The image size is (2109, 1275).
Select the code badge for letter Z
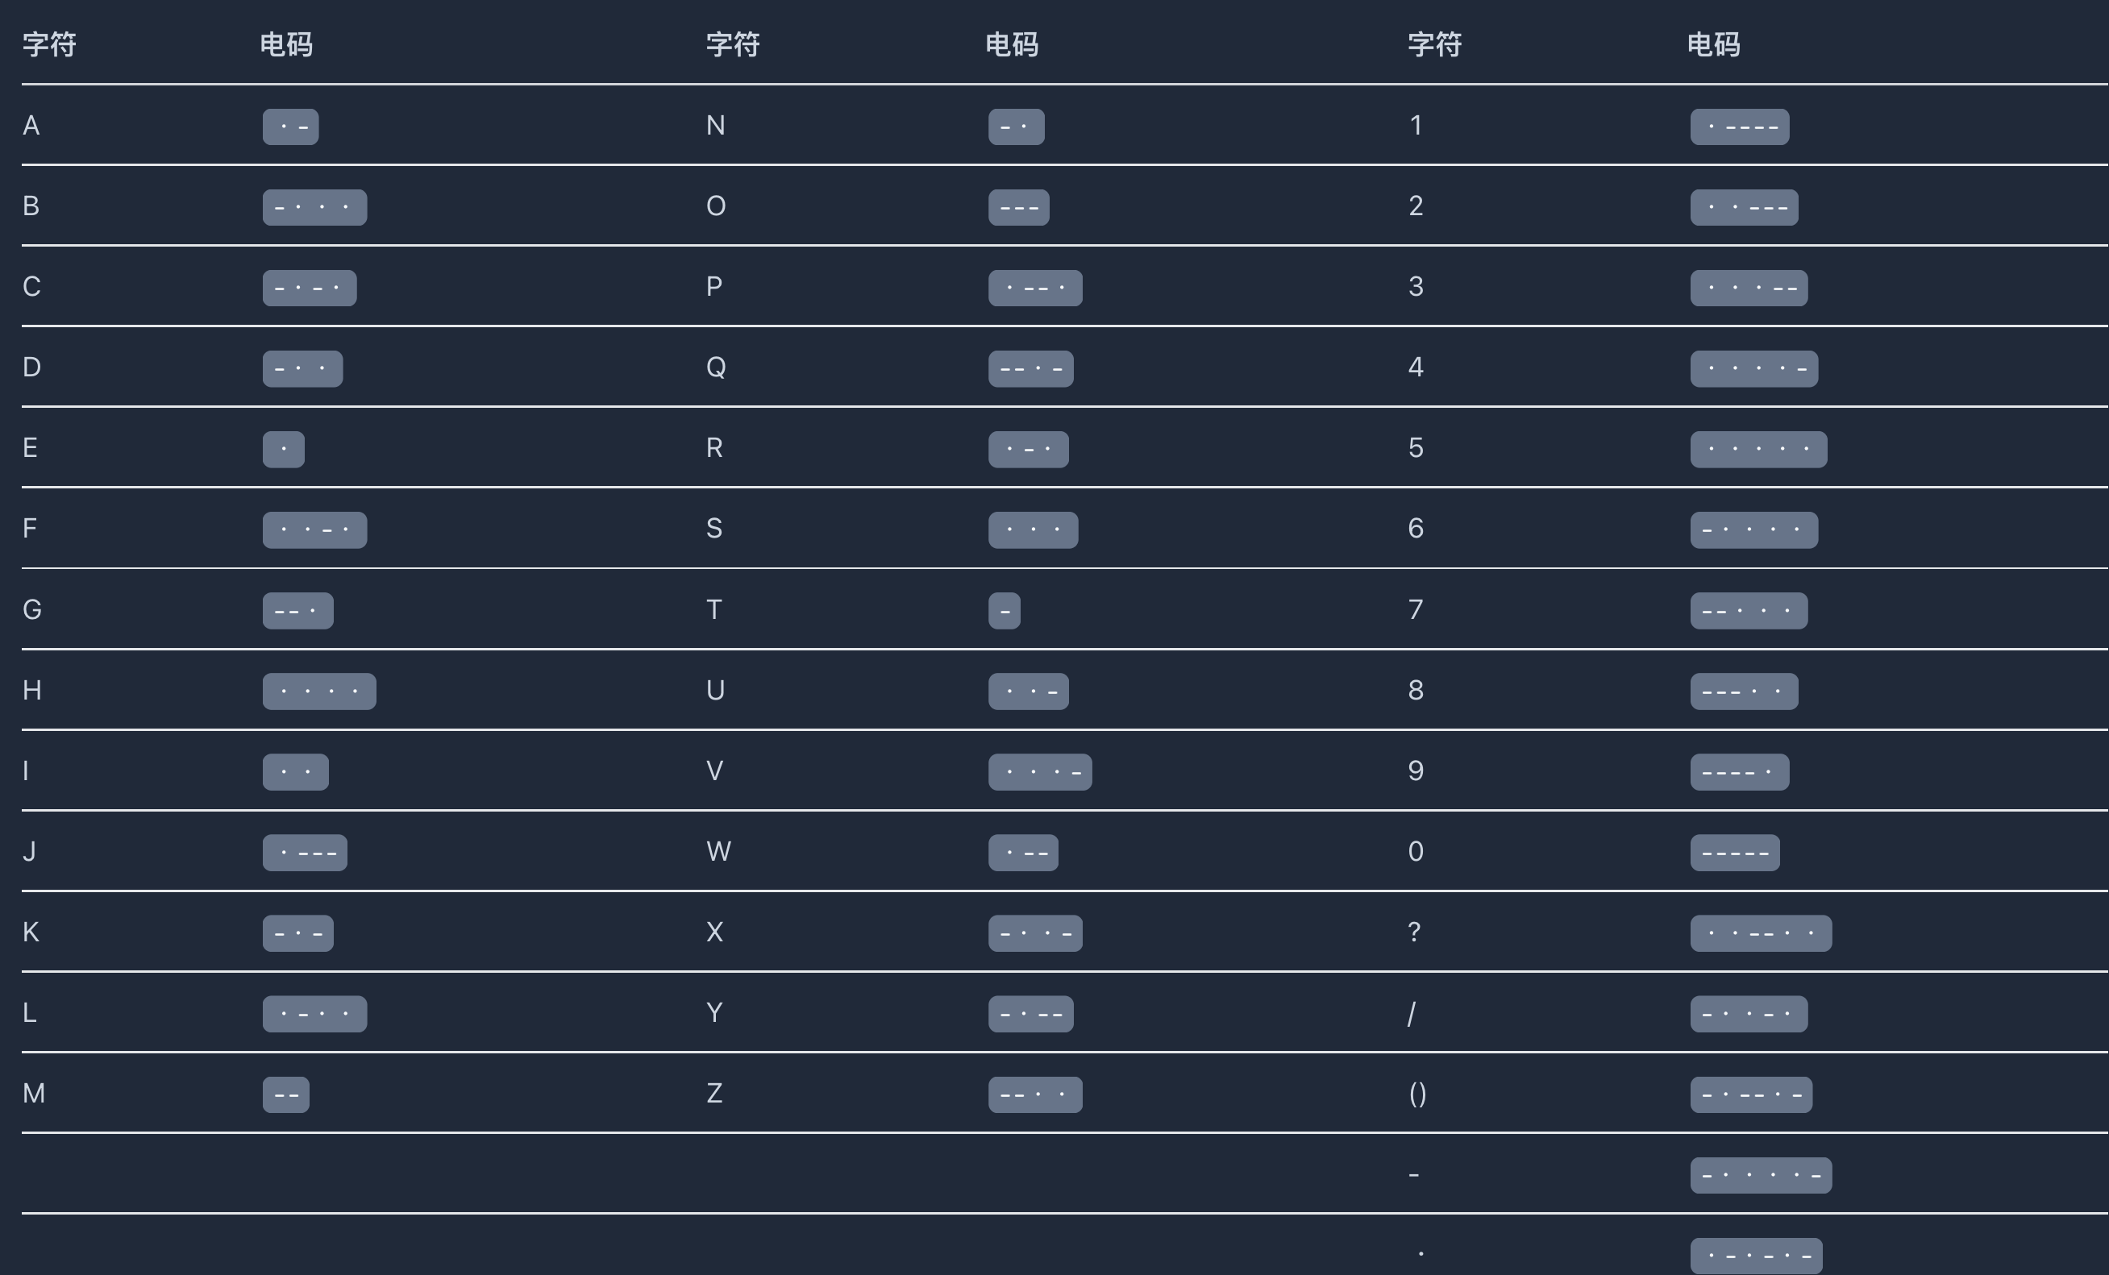(x=1035, y=1094)
